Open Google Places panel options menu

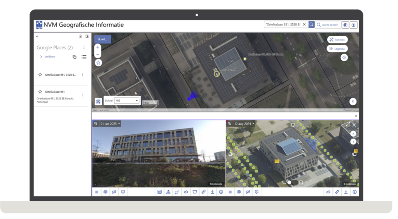[84, 47]
